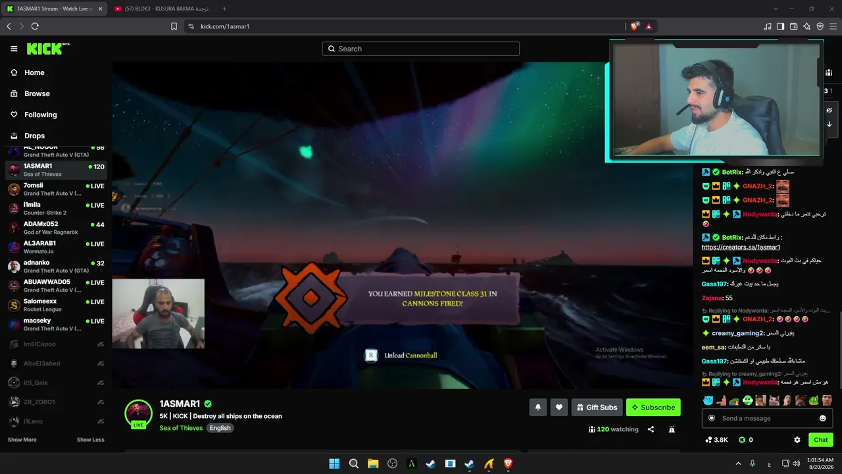Open the browser media control music icon

tap(767, 26)
